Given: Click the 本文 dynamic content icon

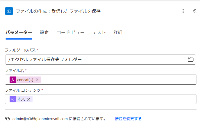Looking at the screenshot, I should [13, 99].
